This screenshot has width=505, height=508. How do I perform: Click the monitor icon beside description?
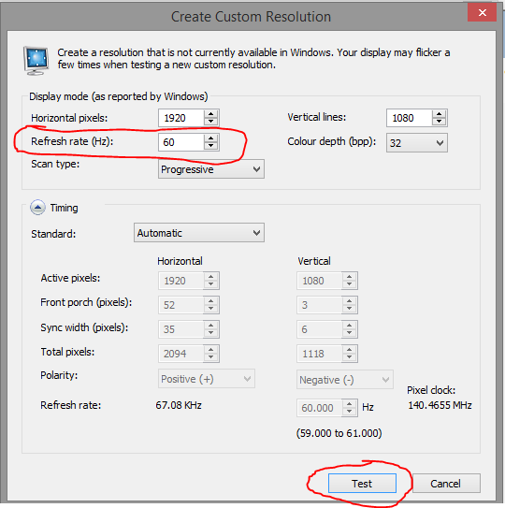36,61
